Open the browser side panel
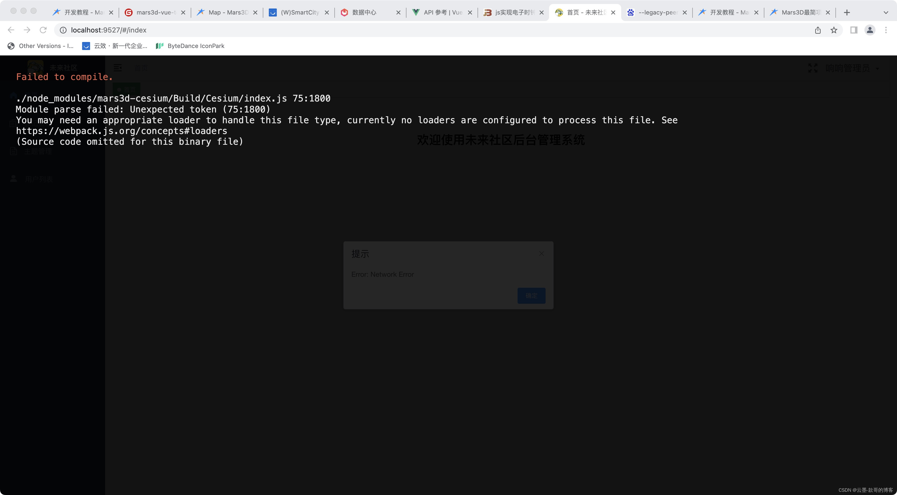This screenshot has width=897, height=495. coord(853,30)
